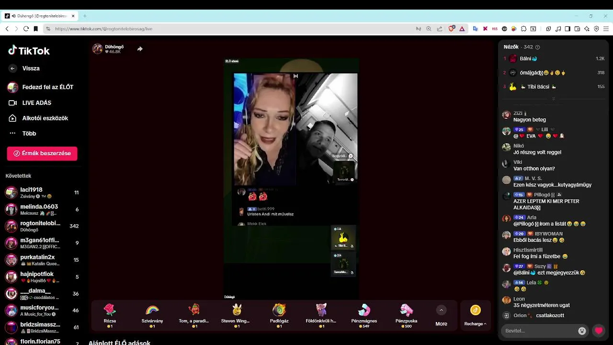Open followed account purkatalin2x
The height and width of the screenshot is (345, 613).
[42, 260]
